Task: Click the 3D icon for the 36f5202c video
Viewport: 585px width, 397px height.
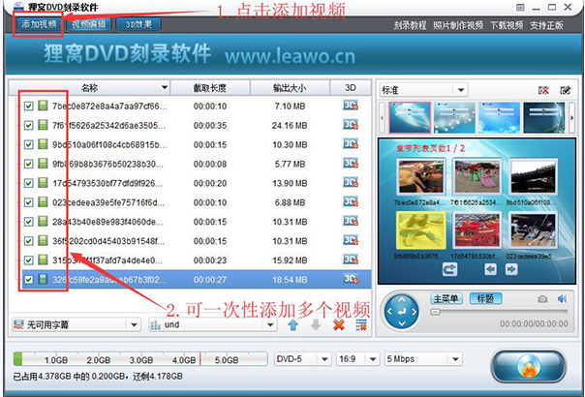Action: (x=351, y=240)
